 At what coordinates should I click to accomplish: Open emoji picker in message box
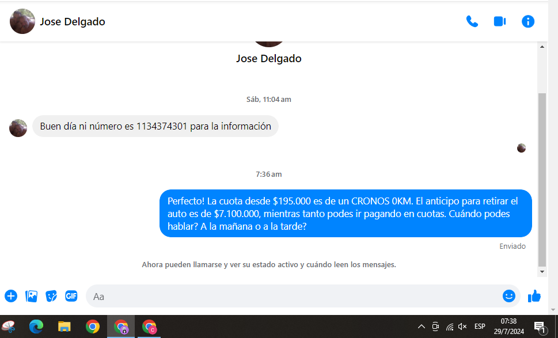(x=508, y=296)
